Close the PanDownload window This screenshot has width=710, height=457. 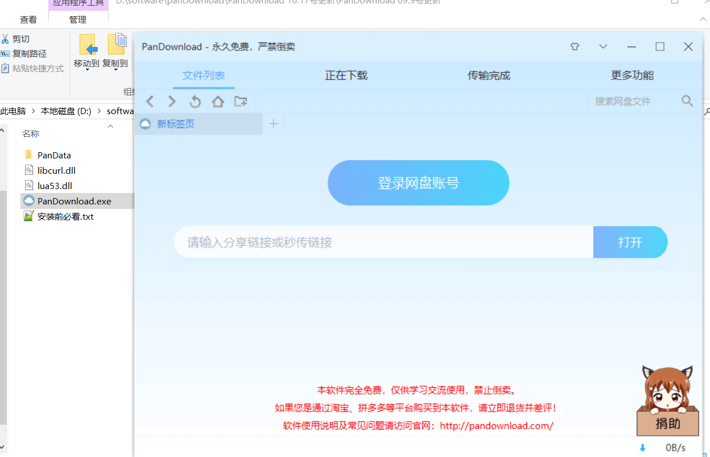coord(688,47)
